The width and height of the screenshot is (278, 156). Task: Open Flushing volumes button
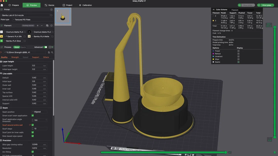(x=28, y=26)
